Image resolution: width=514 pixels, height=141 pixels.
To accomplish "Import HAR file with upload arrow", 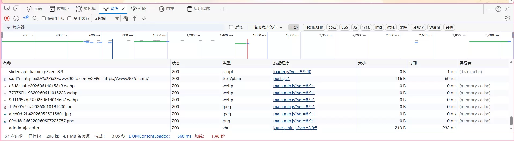I will 135,18.
